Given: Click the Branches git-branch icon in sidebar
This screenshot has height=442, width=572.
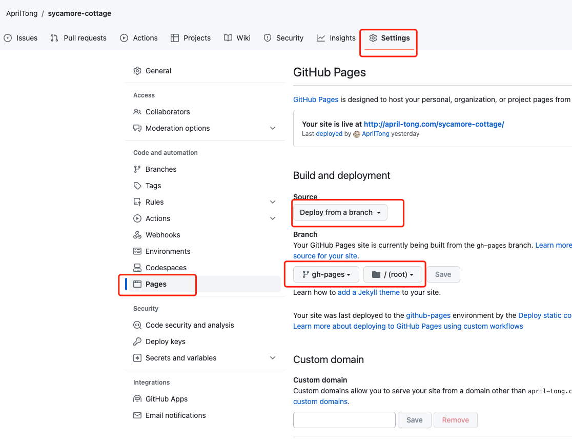Looking at the screenshot, I should pyautogui.click(x=137, y=169).
